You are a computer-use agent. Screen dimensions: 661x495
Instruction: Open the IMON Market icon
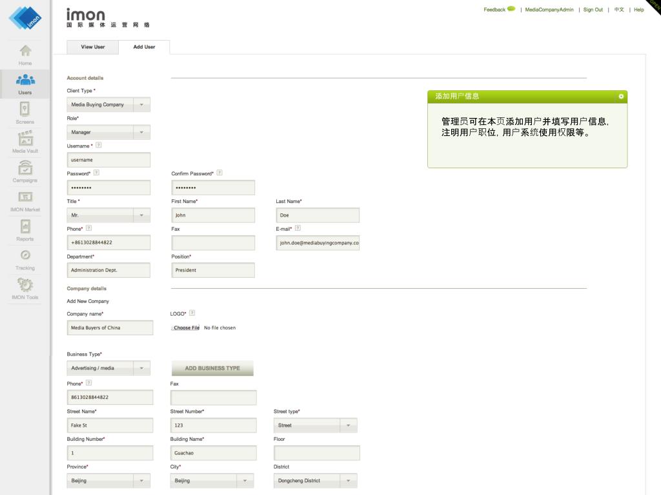point(25,197)
